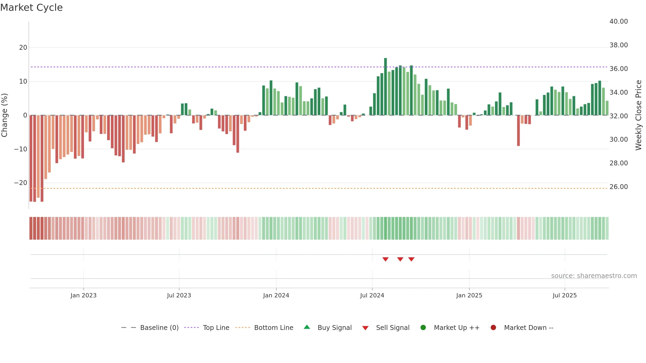The width and height of the screenshot is (646, 363).
Task: Click the large red bar in spring 2025
Action: coord(518,130)
